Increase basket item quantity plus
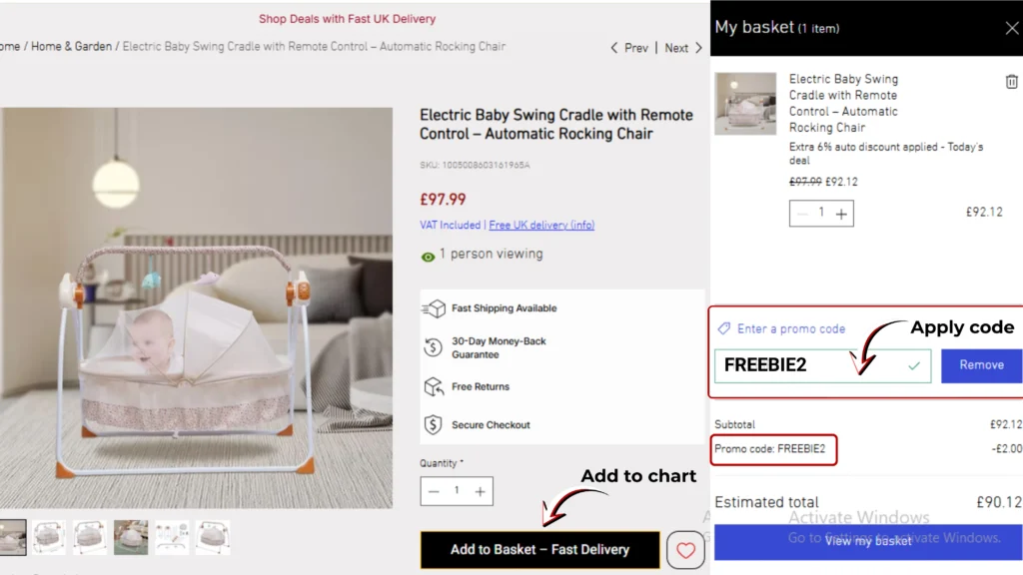This screenshot has width=1023, height=575. coord(841,214)
